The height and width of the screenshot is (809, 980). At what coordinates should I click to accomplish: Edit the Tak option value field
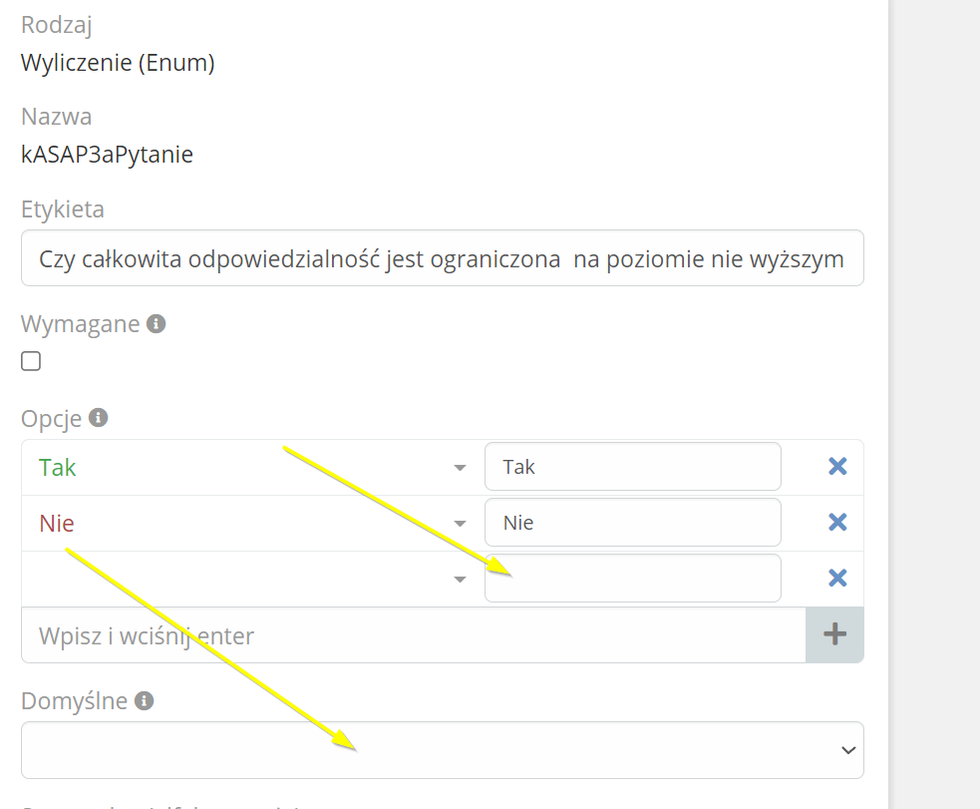coord(632,467)
